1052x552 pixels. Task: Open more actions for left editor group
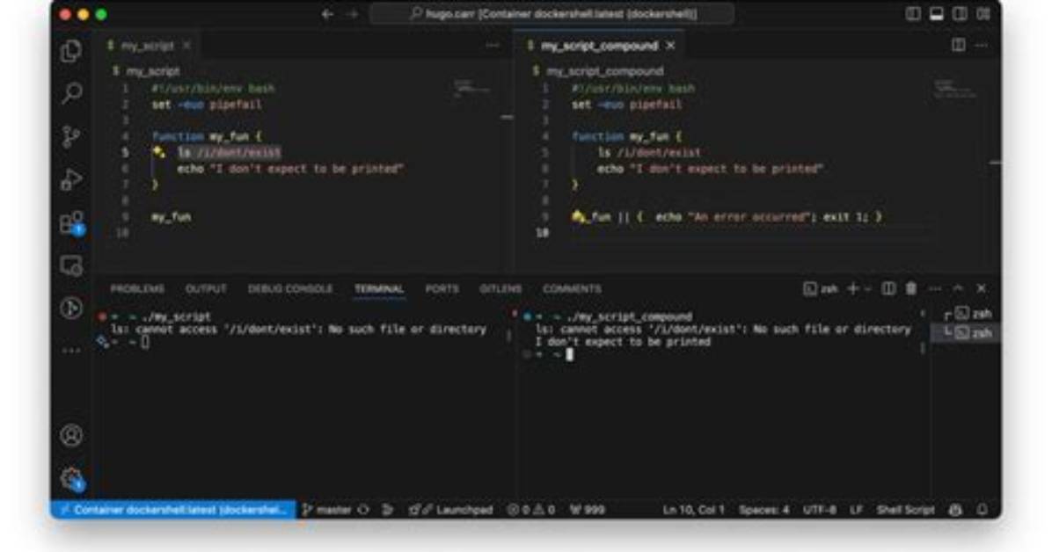tap(493, 46)
